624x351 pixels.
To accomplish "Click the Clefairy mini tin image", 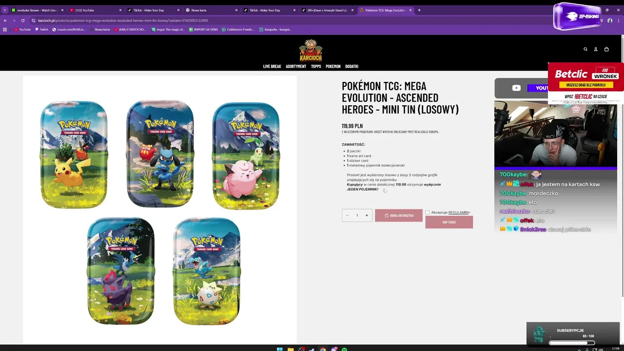I will (246, 156).
